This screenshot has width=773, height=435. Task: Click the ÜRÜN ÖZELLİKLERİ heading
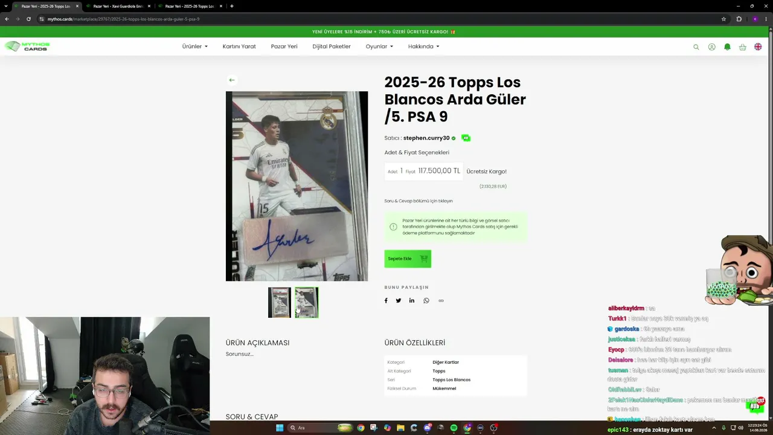(x=415, y=343)
